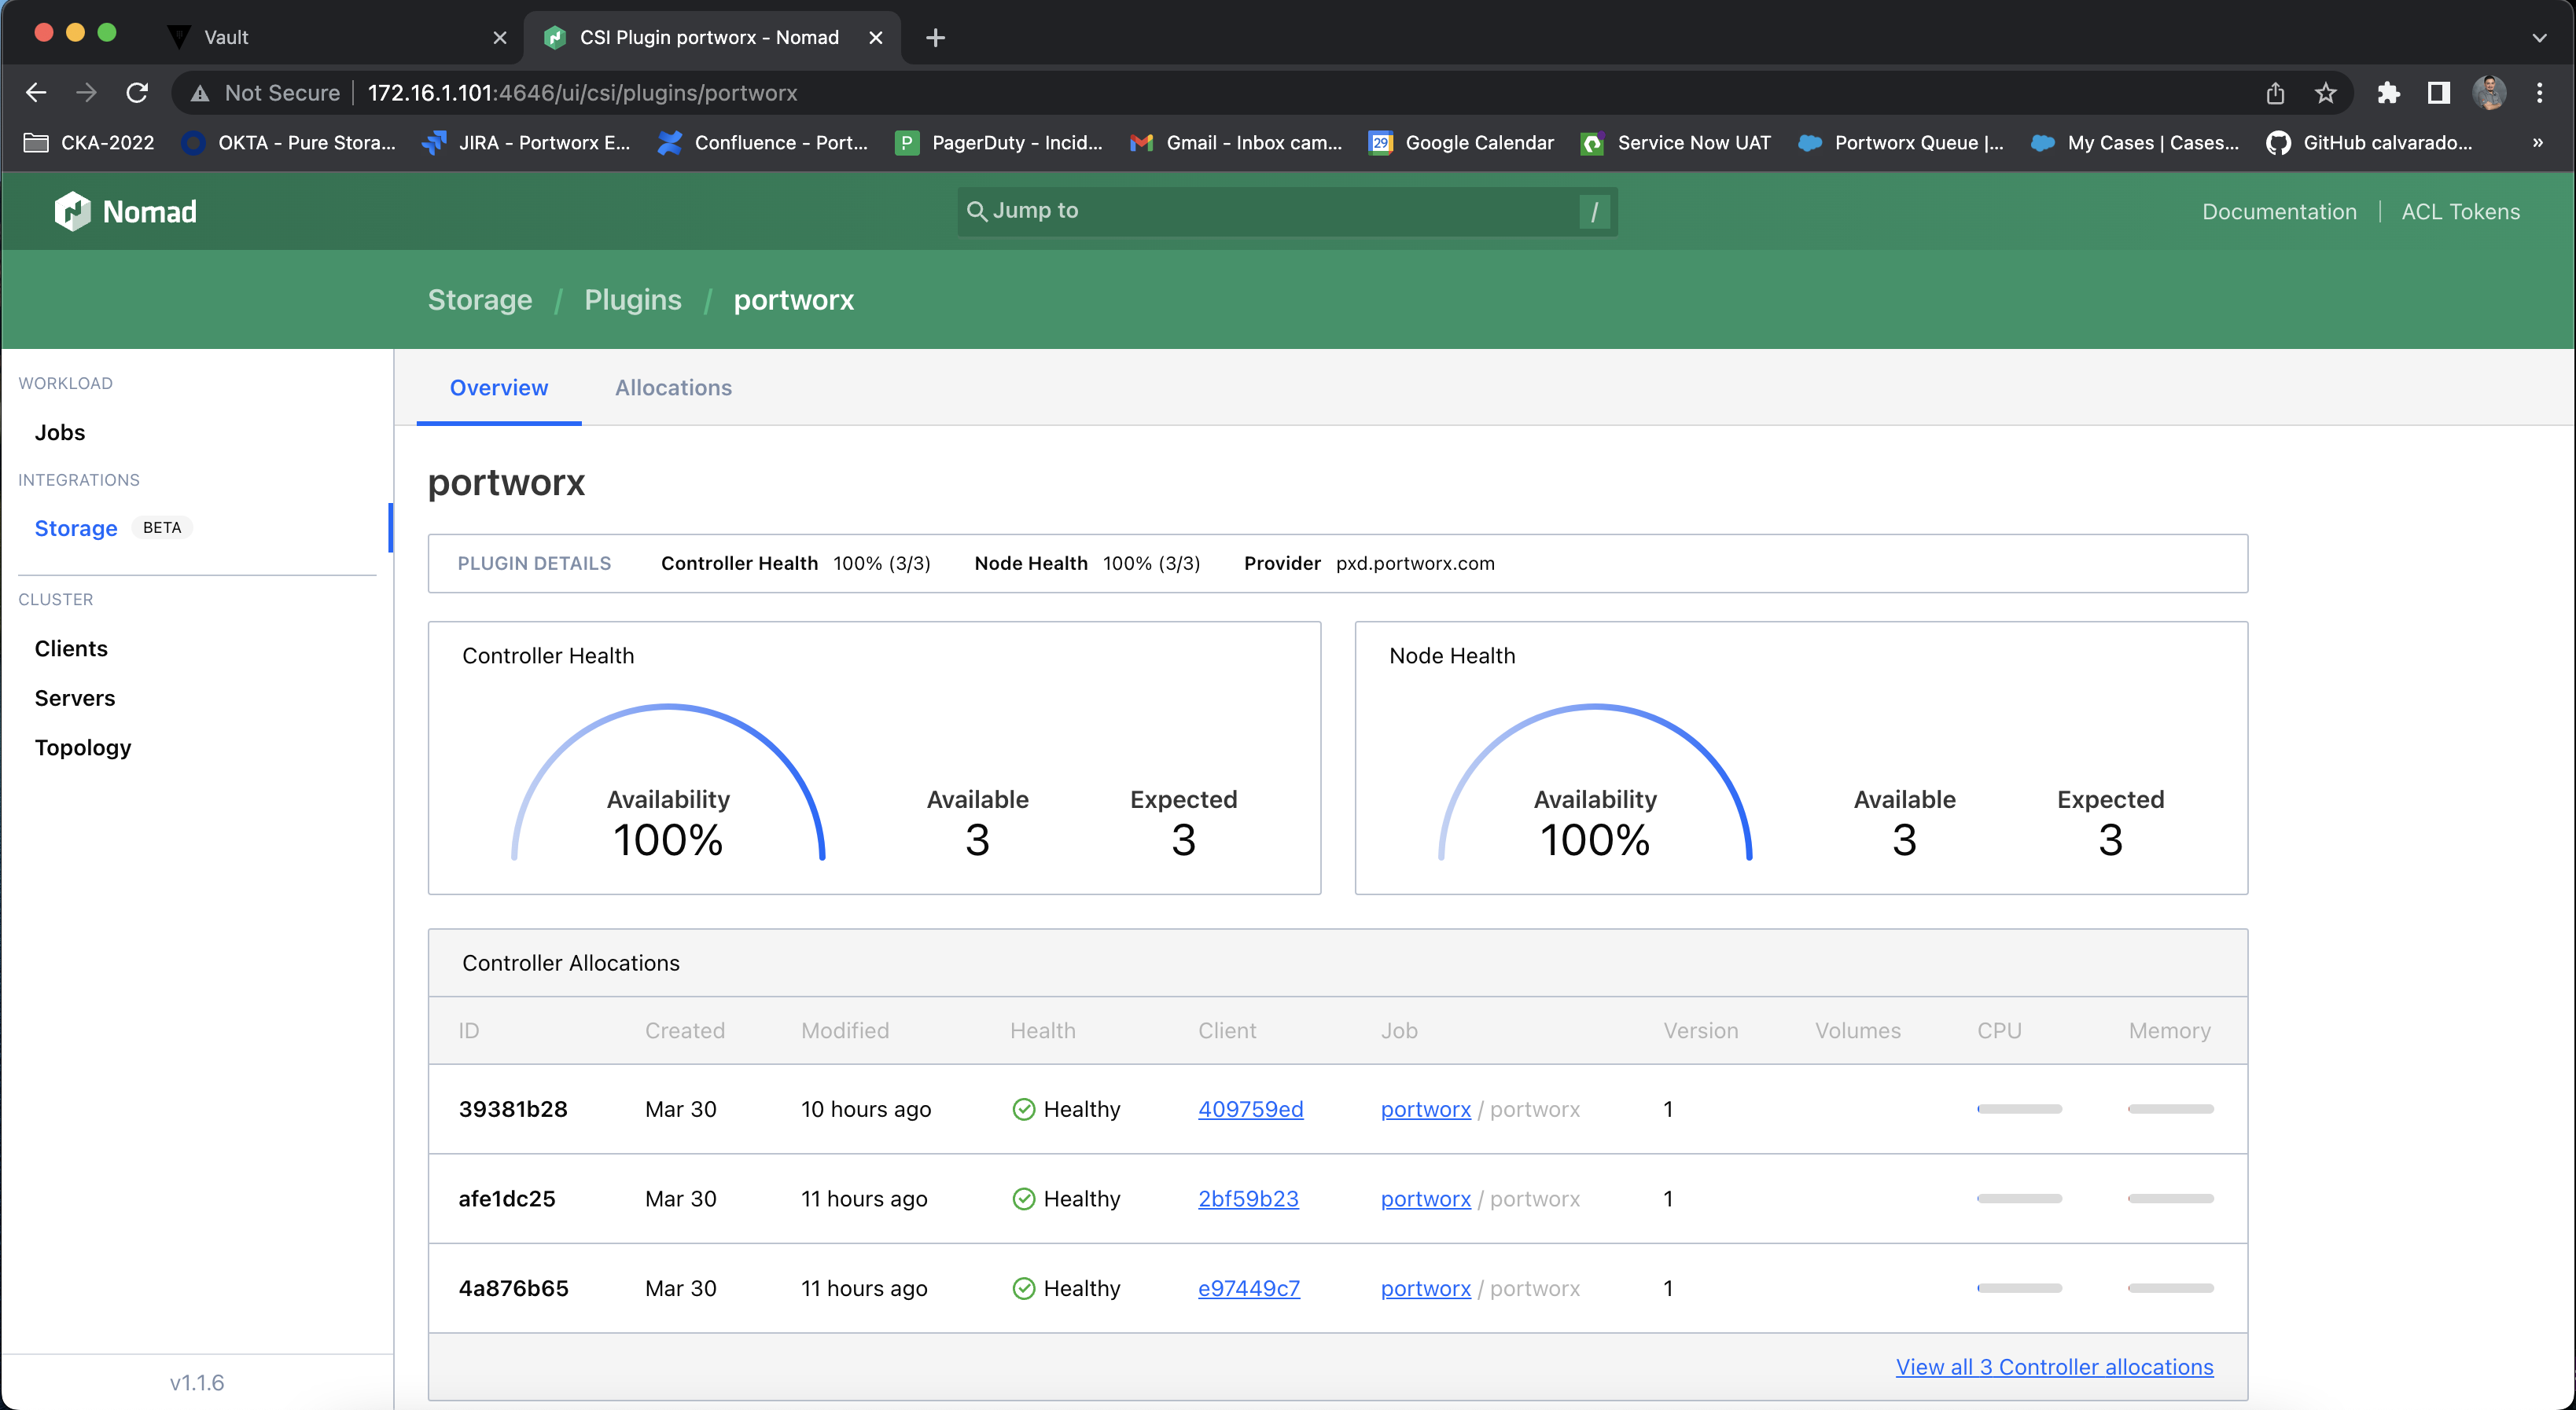Click portworx in the breadcrumb
Viewport: 2576px width, 1410px height.
tap(793, 299)
